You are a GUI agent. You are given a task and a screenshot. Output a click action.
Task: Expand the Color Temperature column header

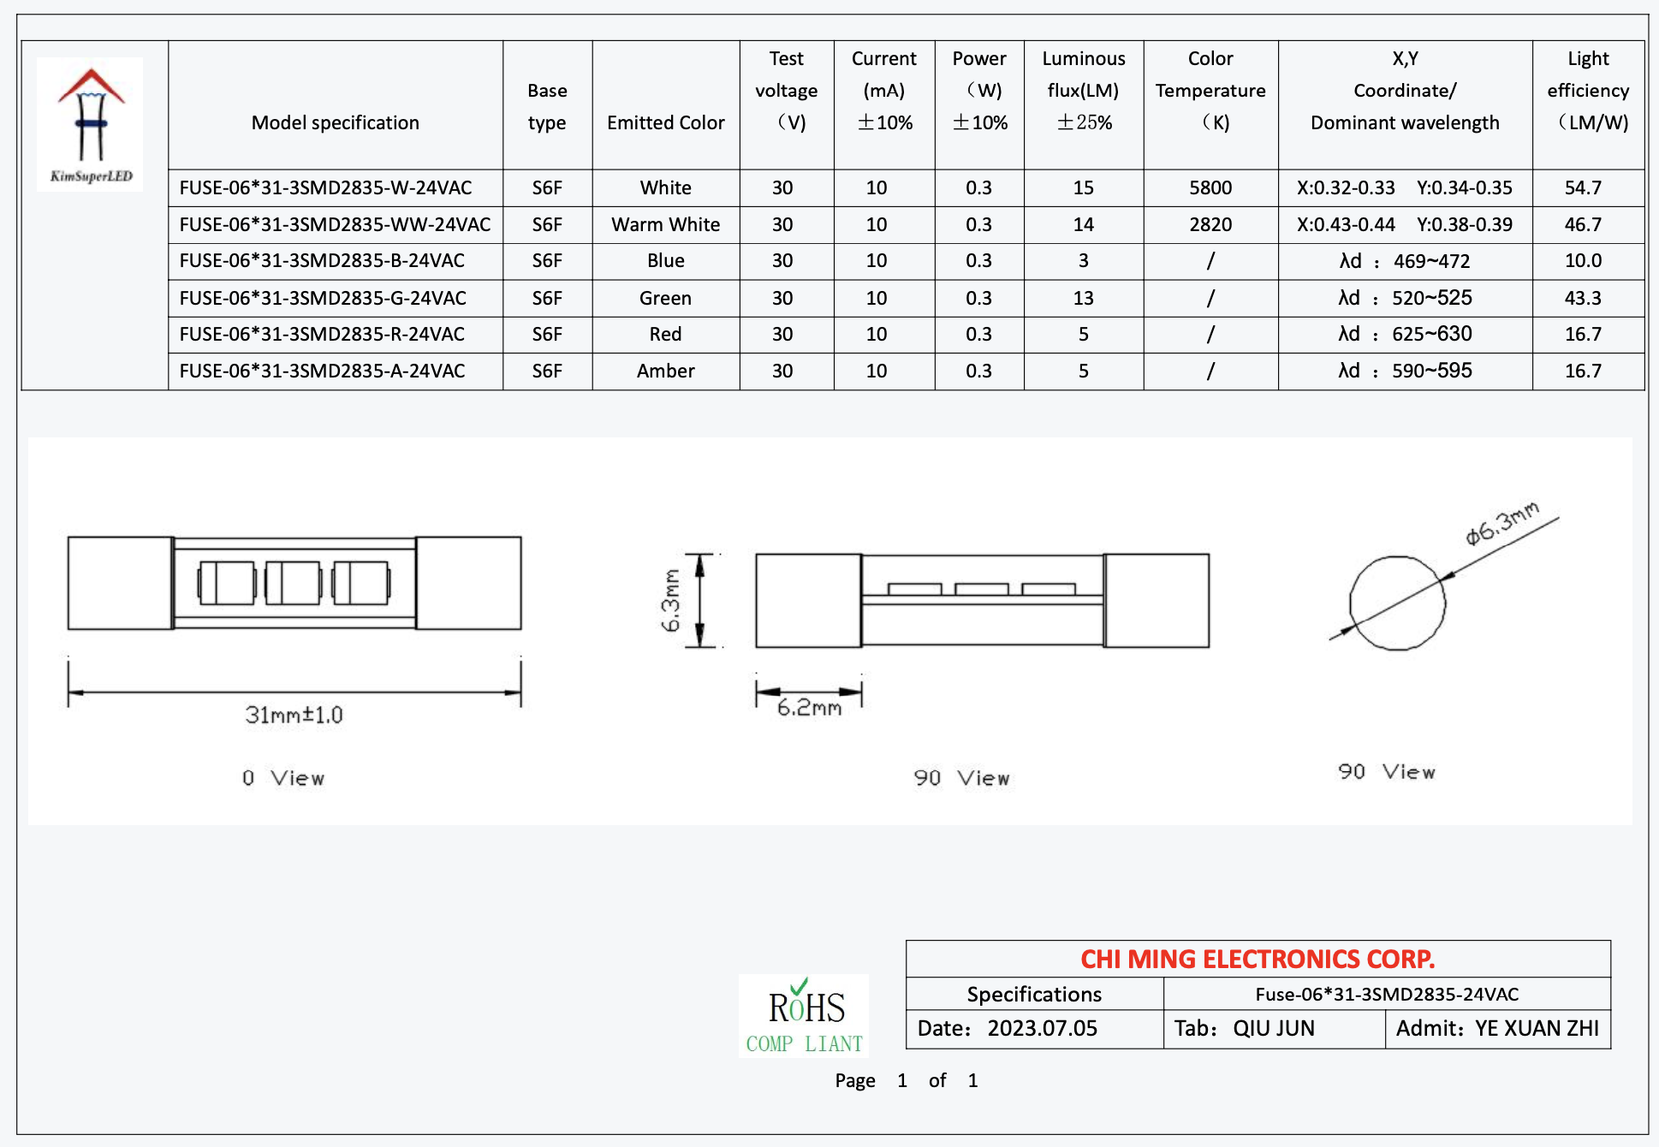1210,90
